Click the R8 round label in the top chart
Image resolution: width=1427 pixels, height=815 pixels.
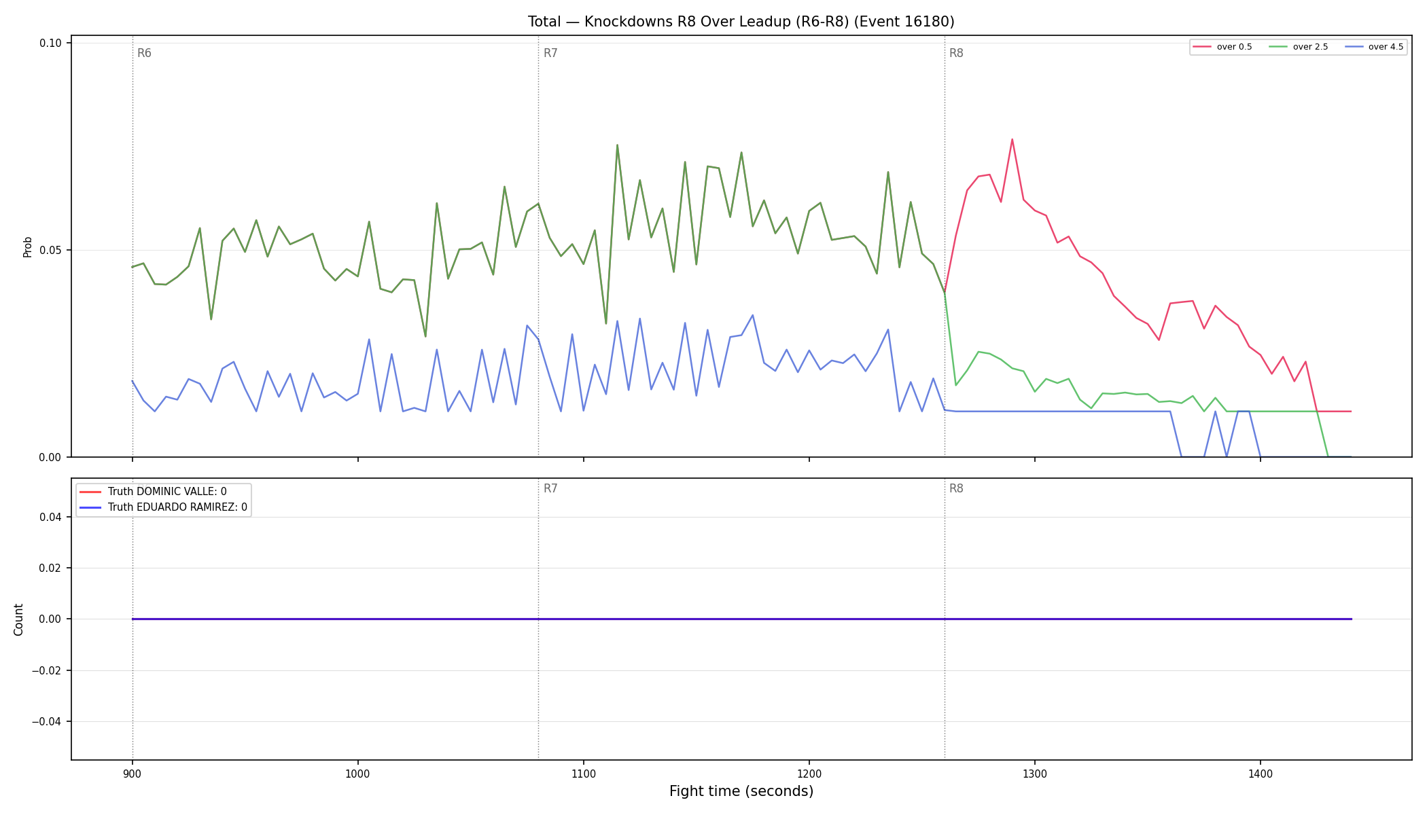pos(956,53)
